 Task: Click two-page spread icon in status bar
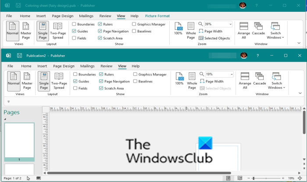pyautogui.click(x=240, y=178)
